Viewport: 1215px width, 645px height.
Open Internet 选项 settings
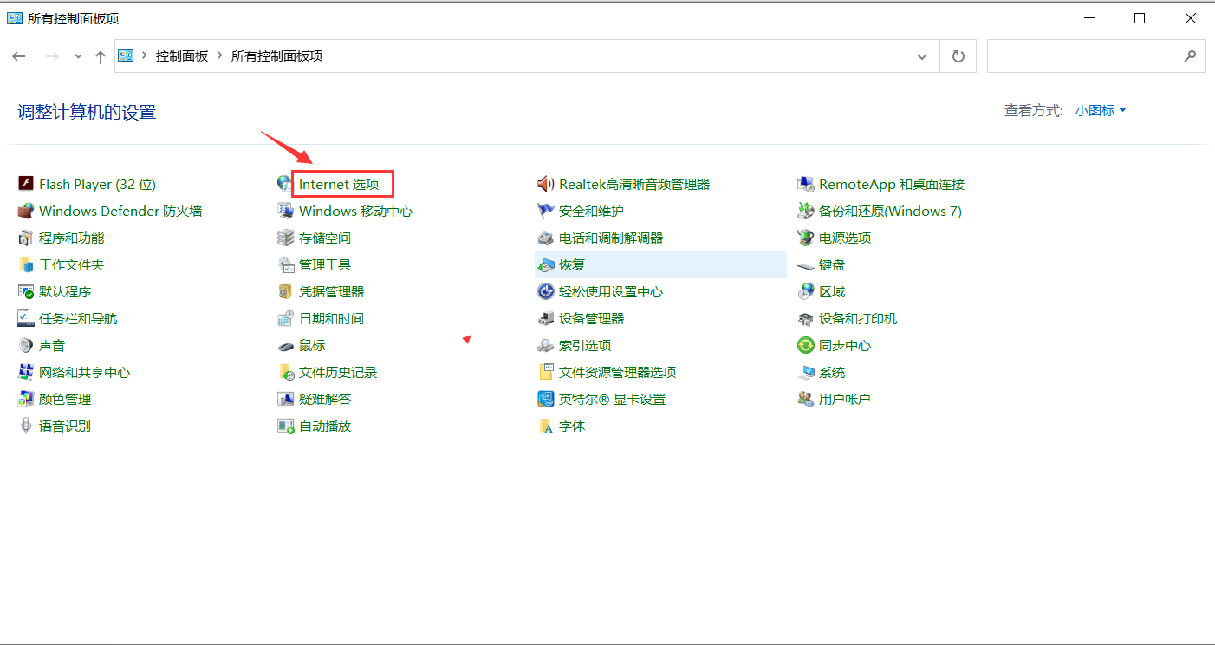(x=341, y=184)
